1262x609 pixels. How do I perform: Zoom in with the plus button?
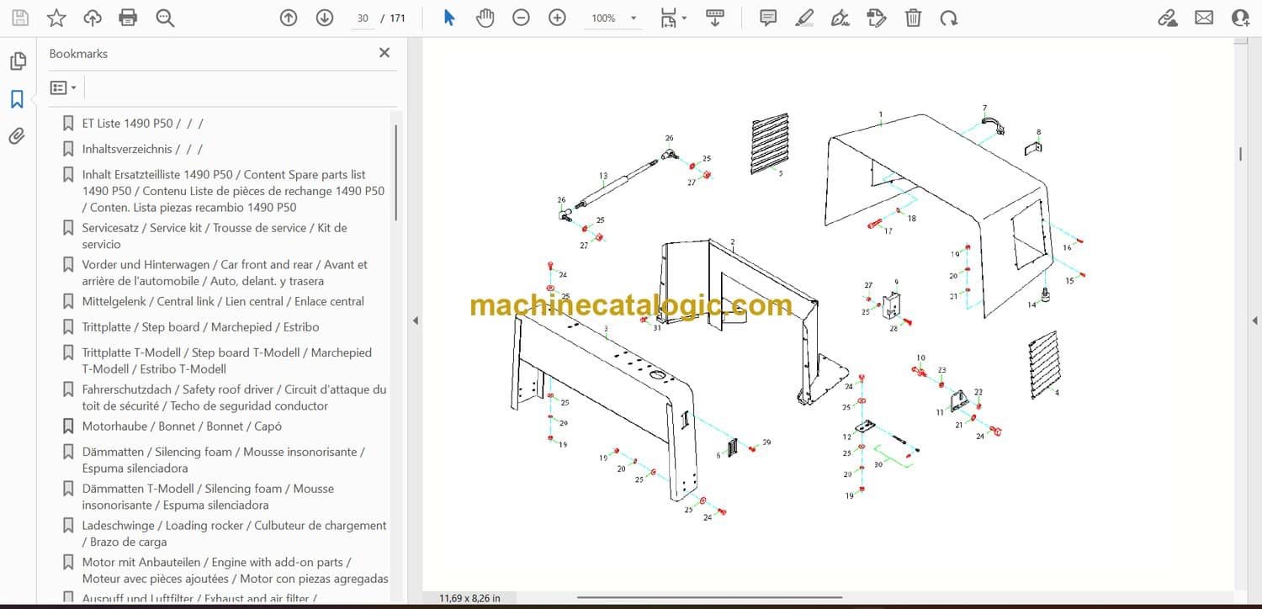click(557, 18)
